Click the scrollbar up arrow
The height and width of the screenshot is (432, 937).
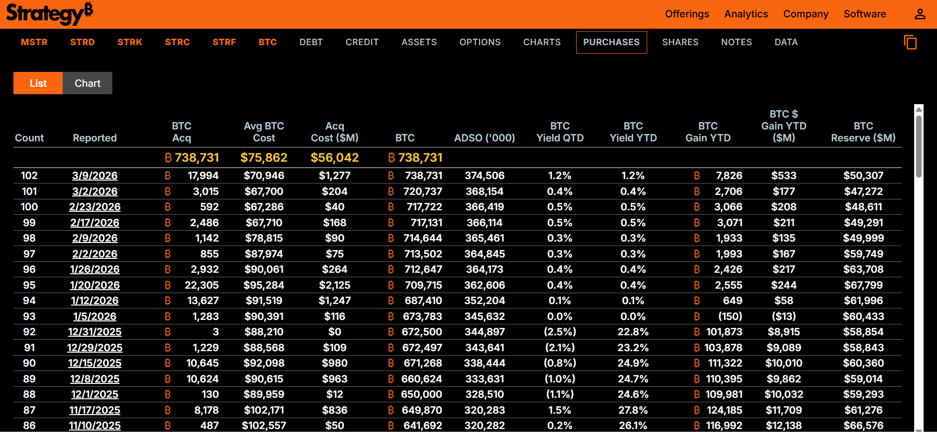point(919,110)
